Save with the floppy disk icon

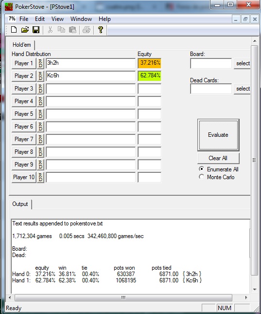36,30
